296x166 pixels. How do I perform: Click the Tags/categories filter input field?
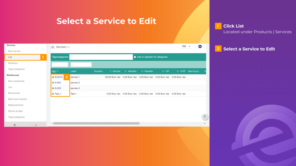(101, 57)
